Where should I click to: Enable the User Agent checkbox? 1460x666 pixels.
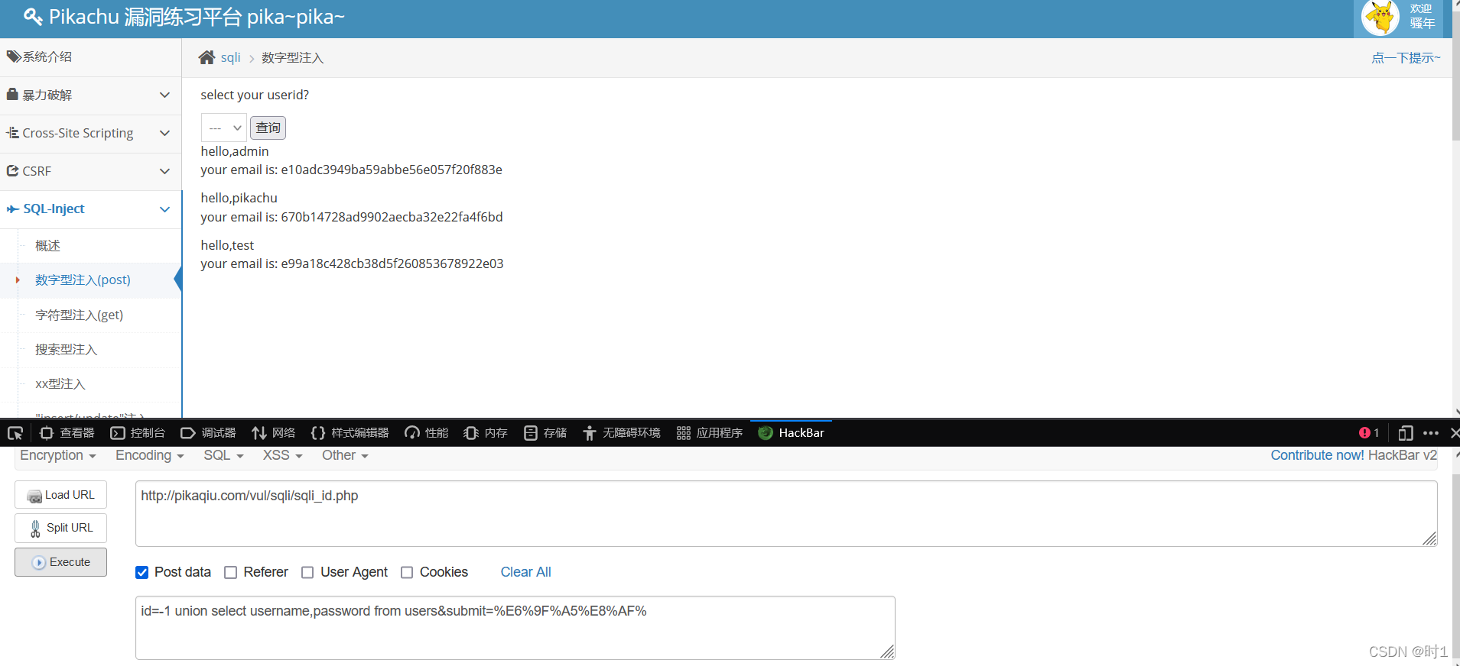tap(307, 572)
